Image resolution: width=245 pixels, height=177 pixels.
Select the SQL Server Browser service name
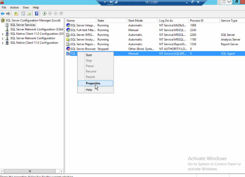pos(83,49)
